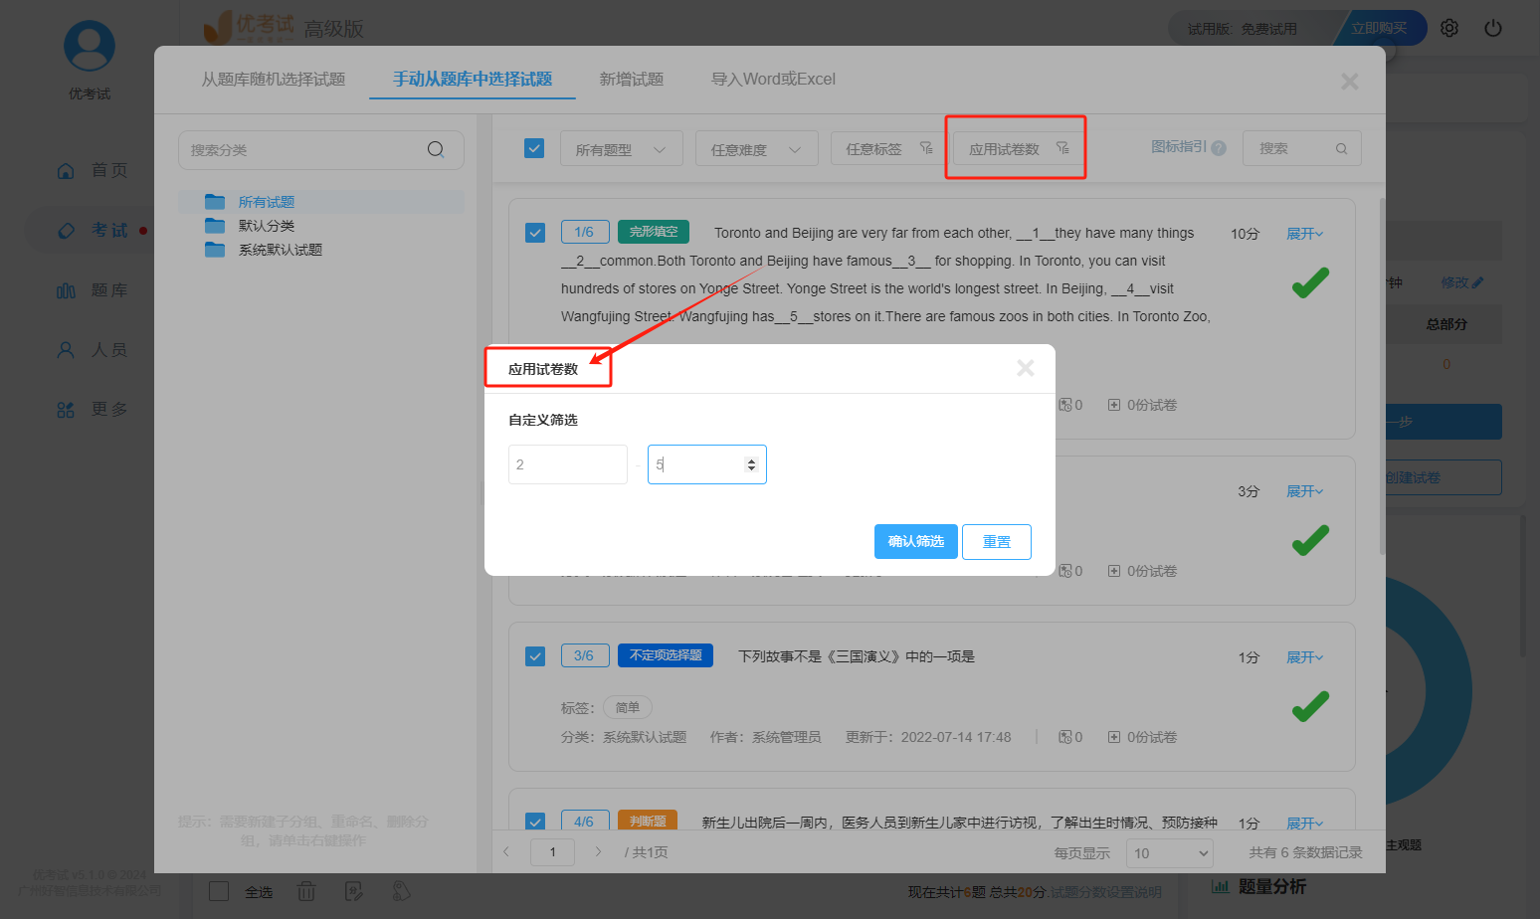Click the search magnifier in 搜索分类 box

(x=436, y=149)
